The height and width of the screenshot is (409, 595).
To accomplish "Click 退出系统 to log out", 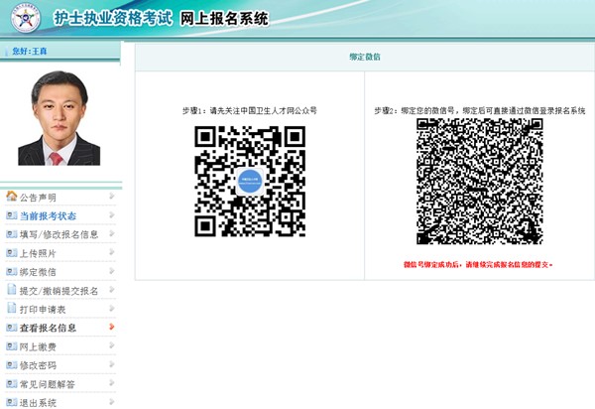I will 38,403.
